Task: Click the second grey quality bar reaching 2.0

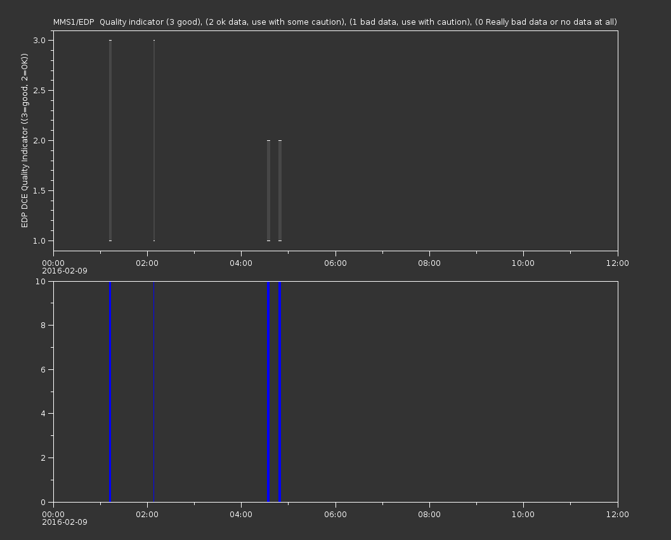Action: coord(280,190)
